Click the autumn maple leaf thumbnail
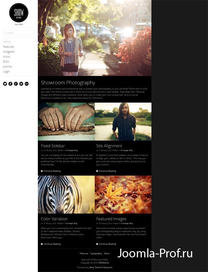The height and width of the screenshot is (272, 208). [x=123, y=195]
